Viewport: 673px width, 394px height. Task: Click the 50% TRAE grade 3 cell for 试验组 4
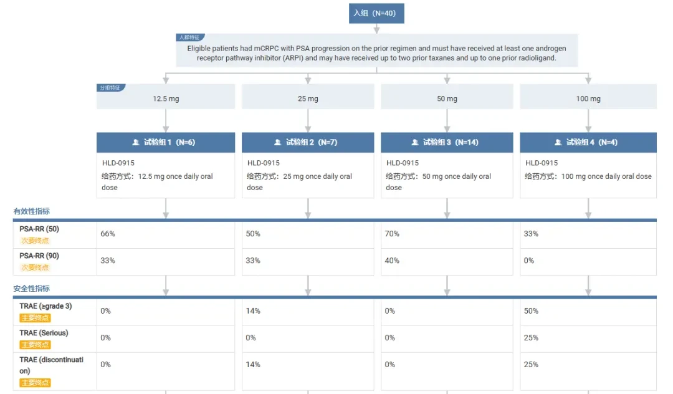(588, 312)
